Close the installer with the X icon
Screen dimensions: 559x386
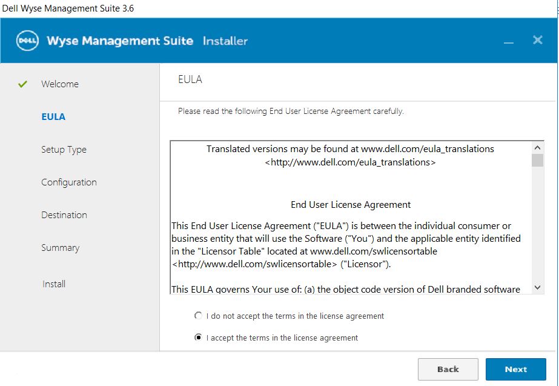537,41
